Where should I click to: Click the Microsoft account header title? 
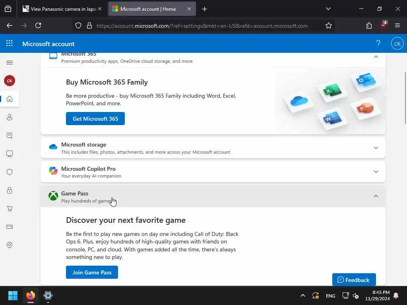click(48, 44)
